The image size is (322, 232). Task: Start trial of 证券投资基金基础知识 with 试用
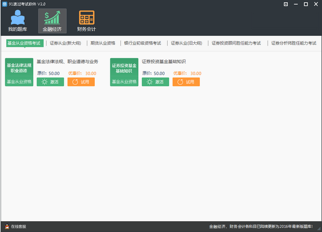tap(186, 82)
